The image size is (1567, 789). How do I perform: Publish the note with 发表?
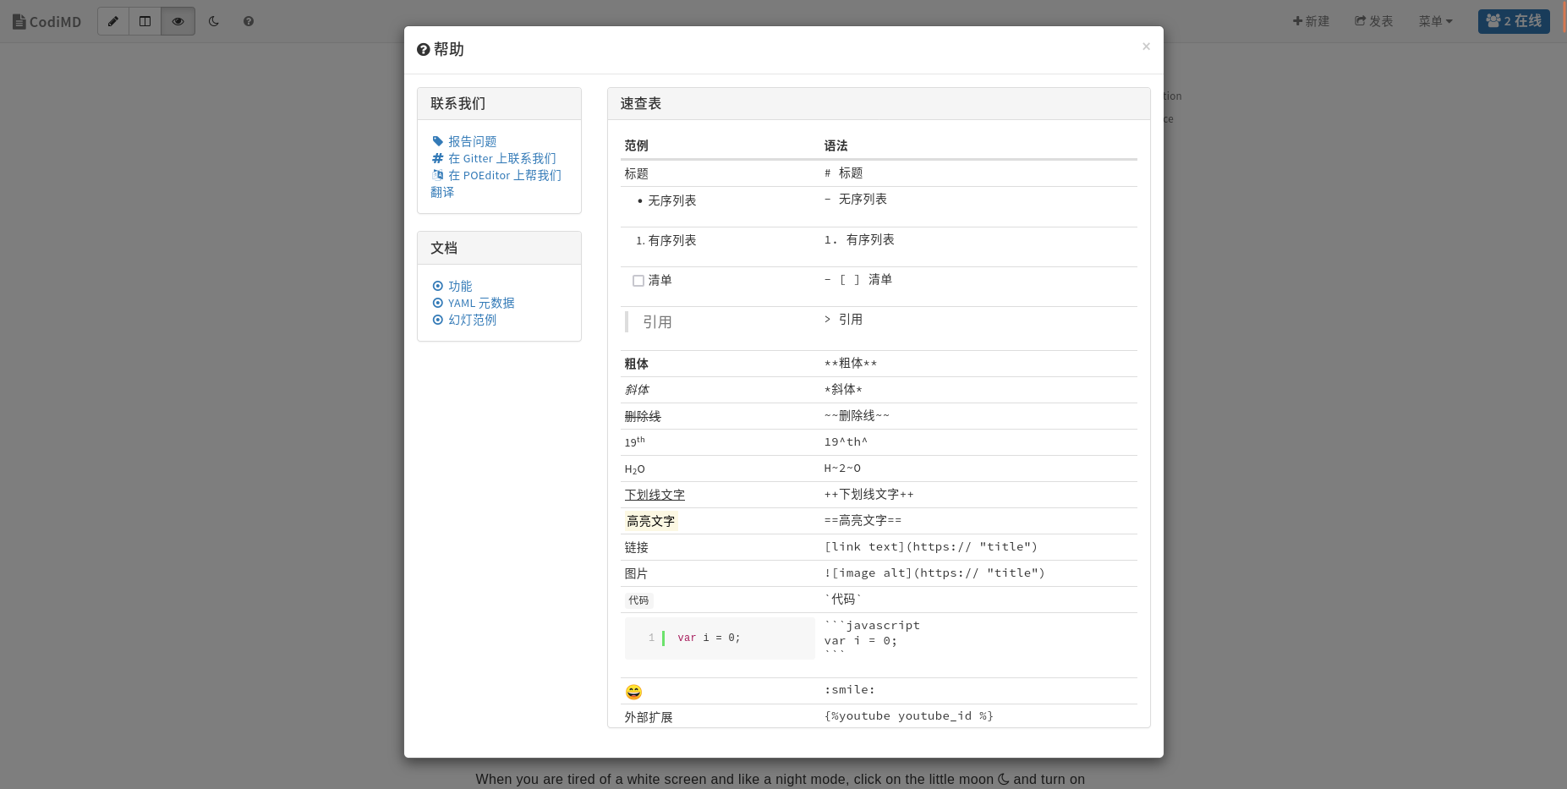(1373, 21)
